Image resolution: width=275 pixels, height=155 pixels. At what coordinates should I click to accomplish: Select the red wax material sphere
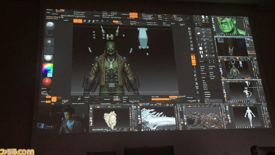pyautogui.click(x=47, y=81)
